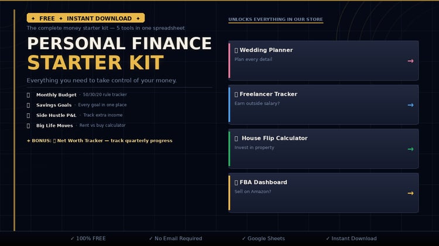Click the Personal Finance Starter Kit headline
Viewport: 439px width, 246px height.
tap(119, 53)
